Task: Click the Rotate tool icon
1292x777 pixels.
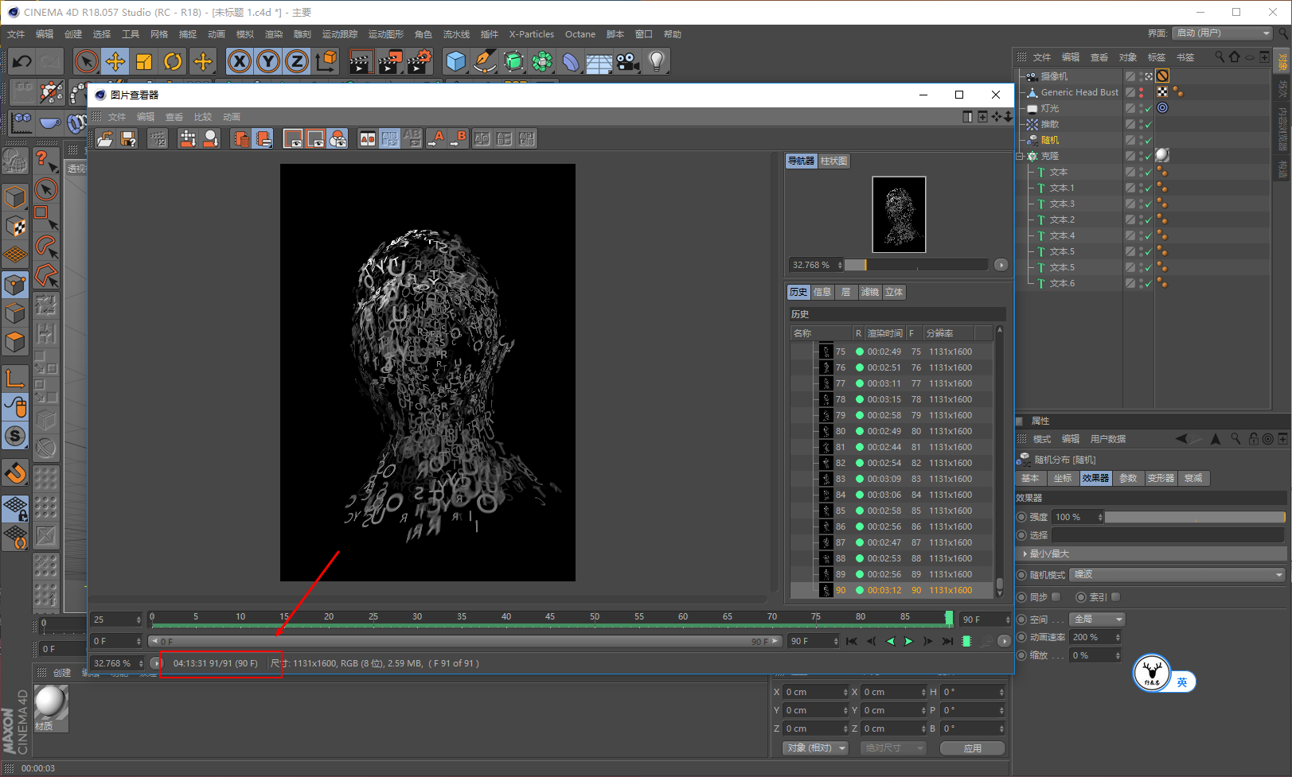Action: click(173, 61)
